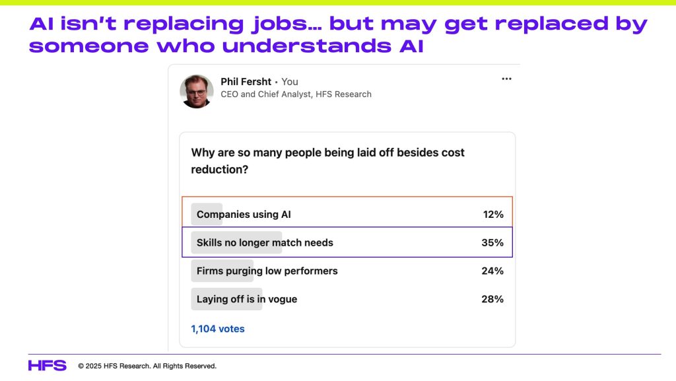Click the CEO and Chief Analyst subtitle
The width and height of the screenshot is (676, 381).
[296, 94]
